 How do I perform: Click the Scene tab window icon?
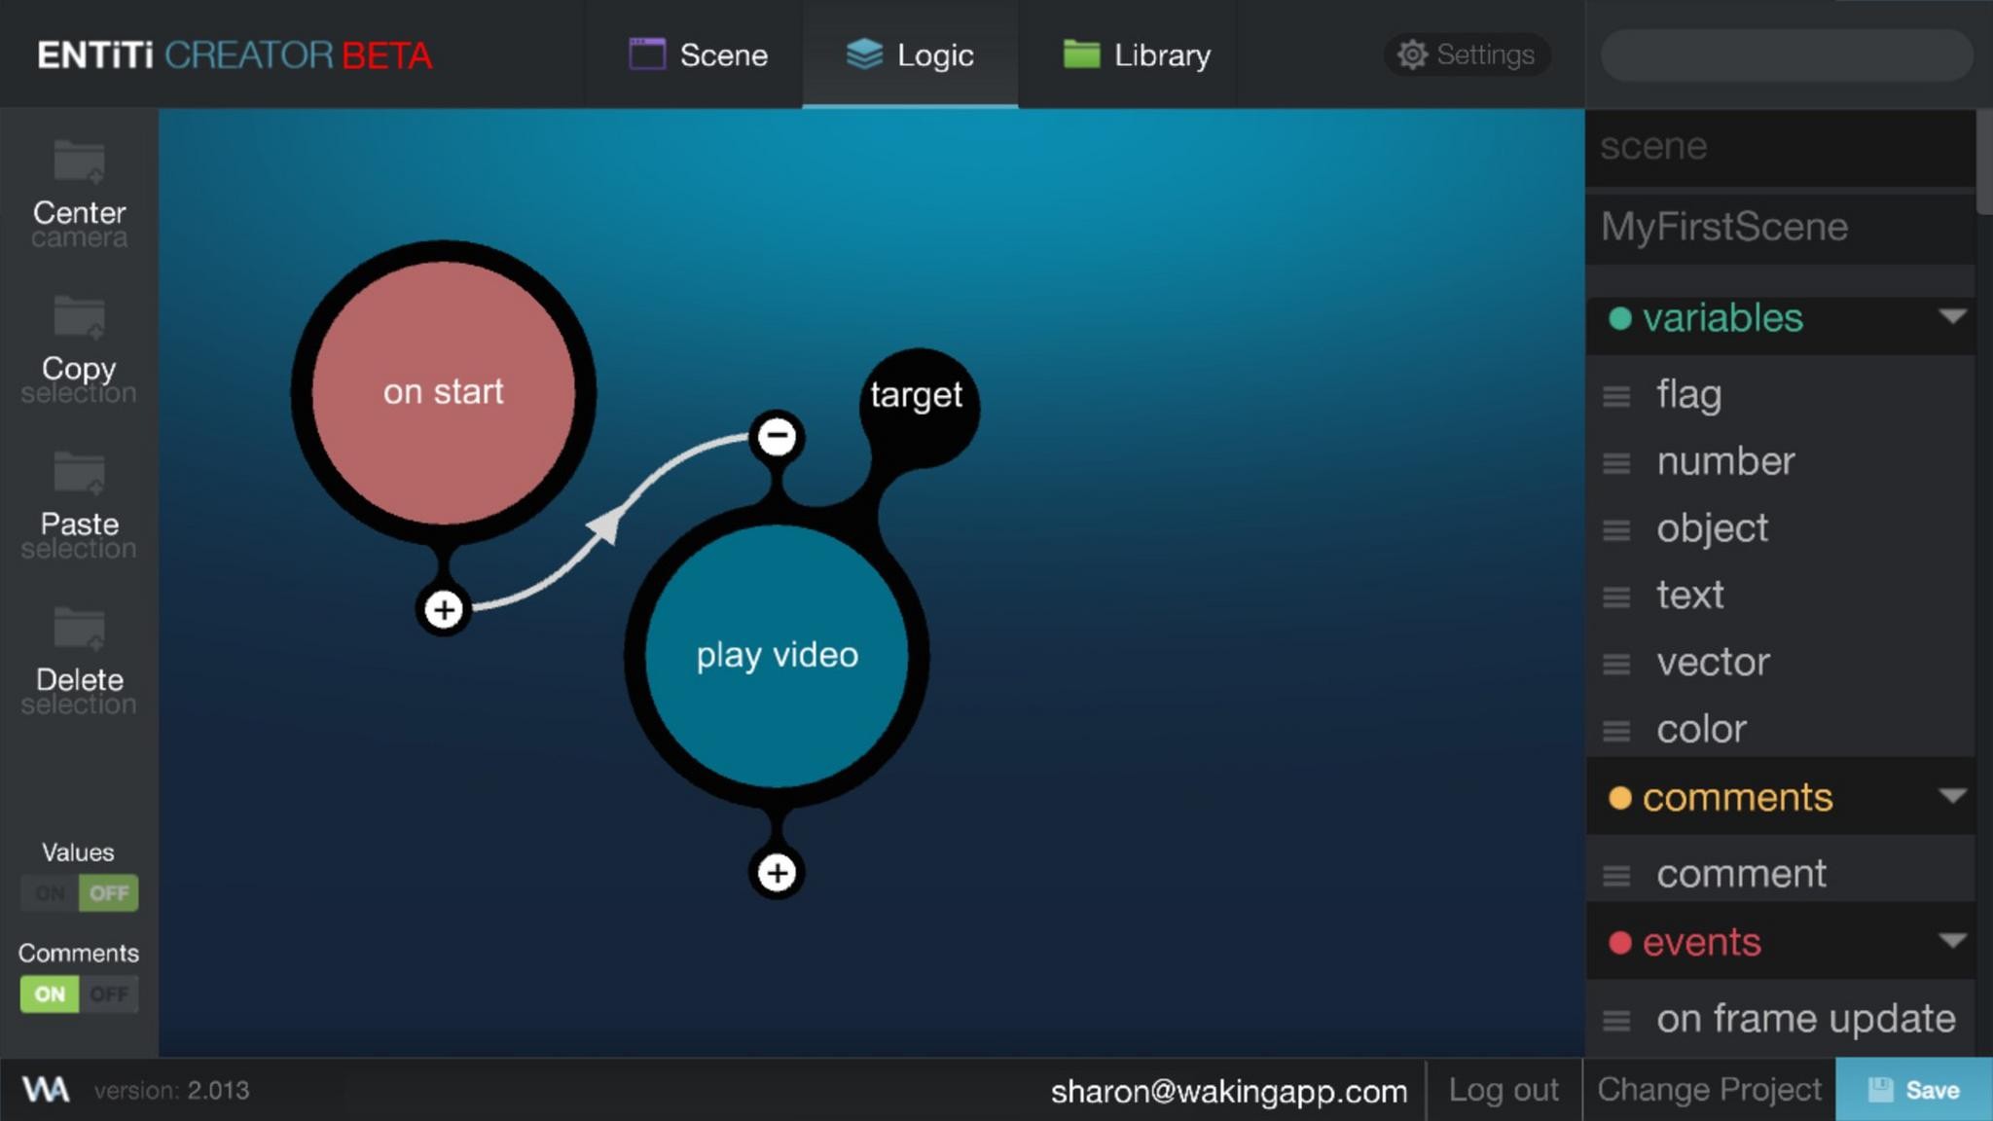click(647, 54)
